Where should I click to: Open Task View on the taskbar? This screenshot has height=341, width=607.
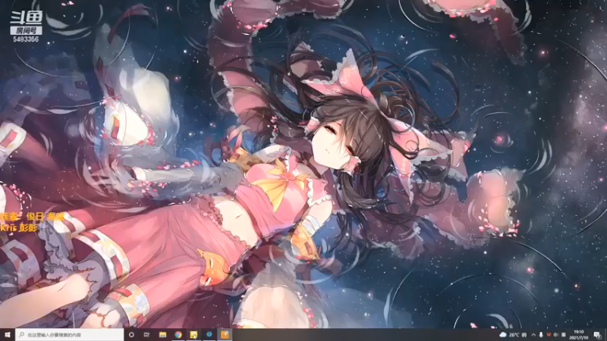click(x=146, y=335)
